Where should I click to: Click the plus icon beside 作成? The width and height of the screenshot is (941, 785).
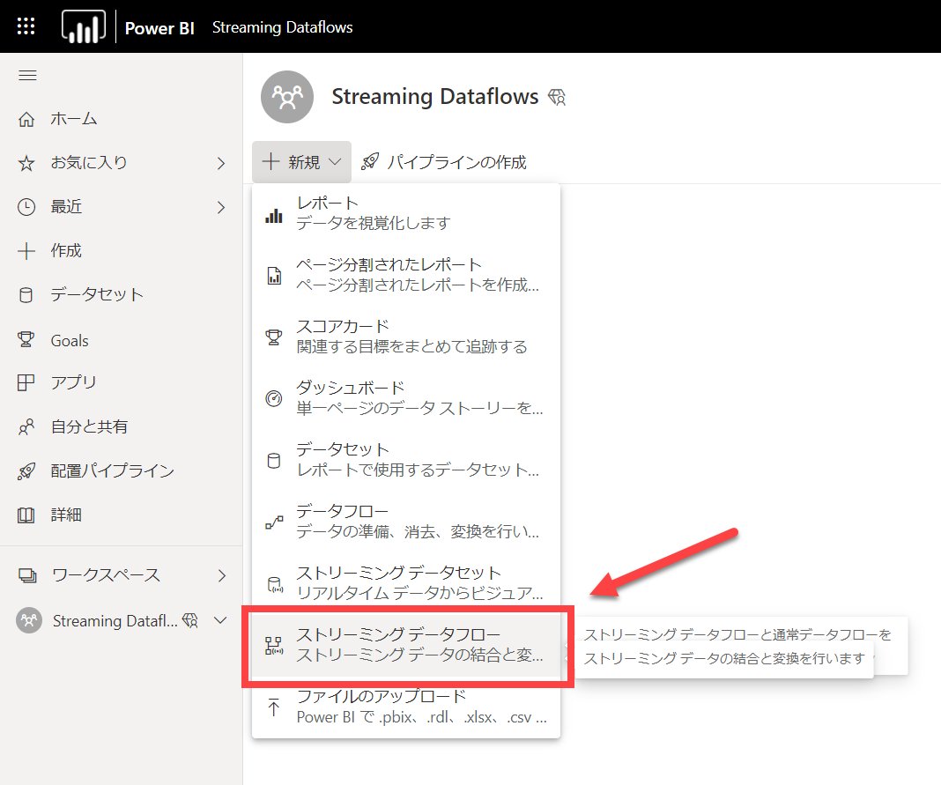(x=26, y=251)
